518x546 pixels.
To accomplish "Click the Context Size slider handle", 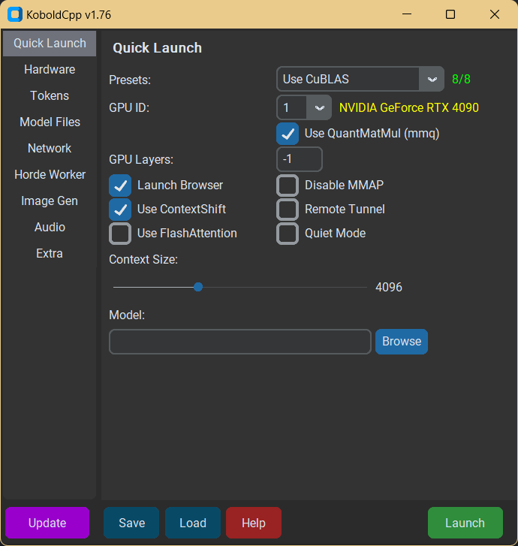I will coord(198,287).
